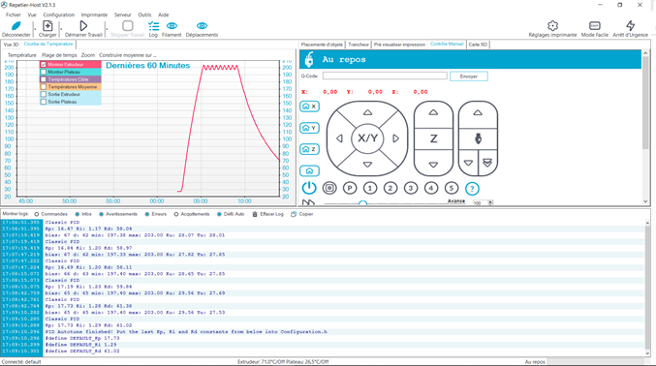Open the graph Zoom menu
The width and height of the screenshot is (656, 366).
point(88,55)
